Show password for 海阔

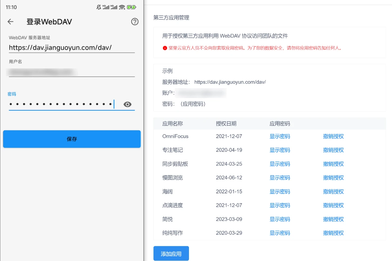point(280,192)
